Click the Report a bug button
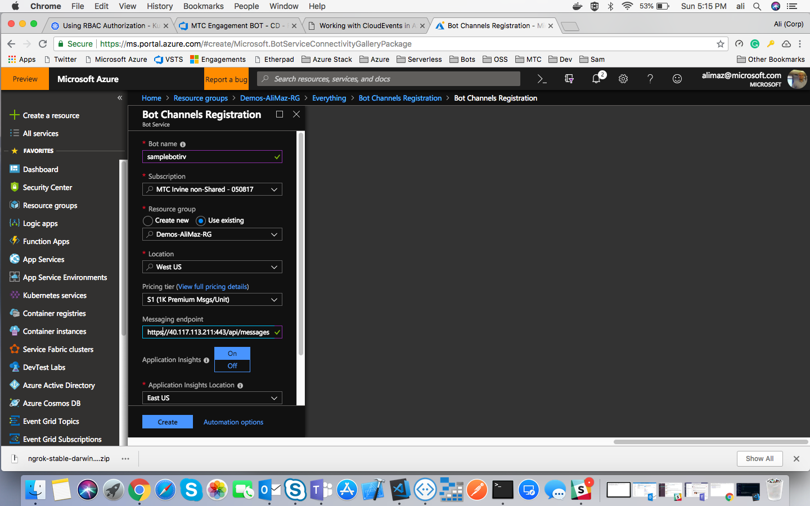 [226, 79]
